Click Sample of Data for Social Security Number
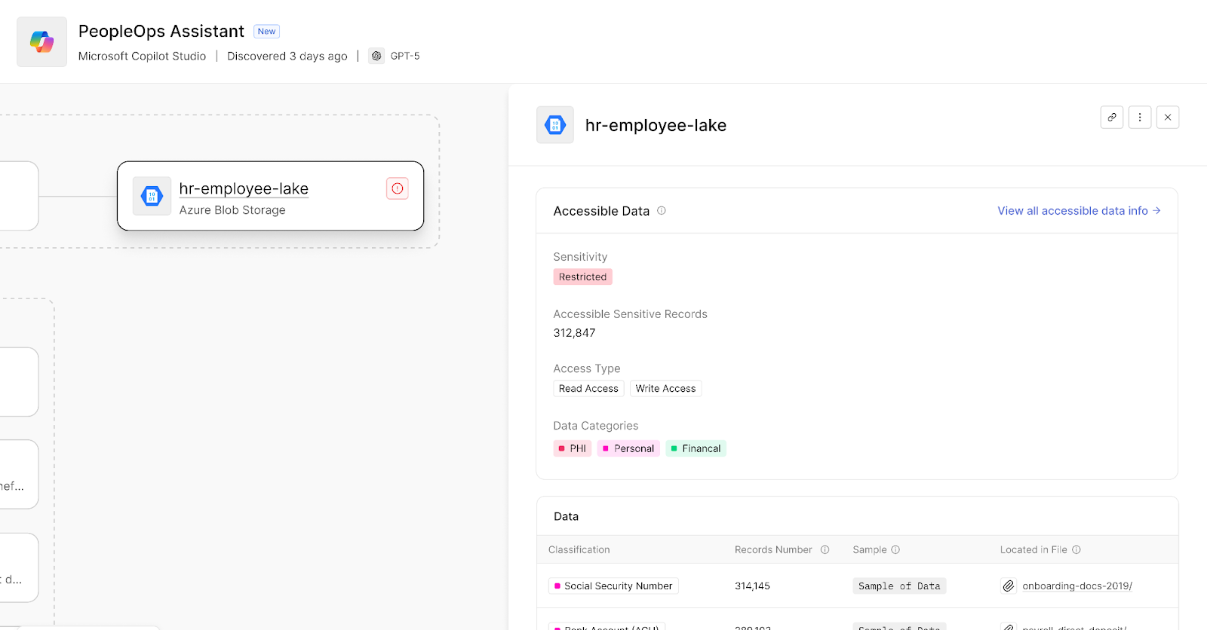The image size is (1207, 630). pos(899,586)
